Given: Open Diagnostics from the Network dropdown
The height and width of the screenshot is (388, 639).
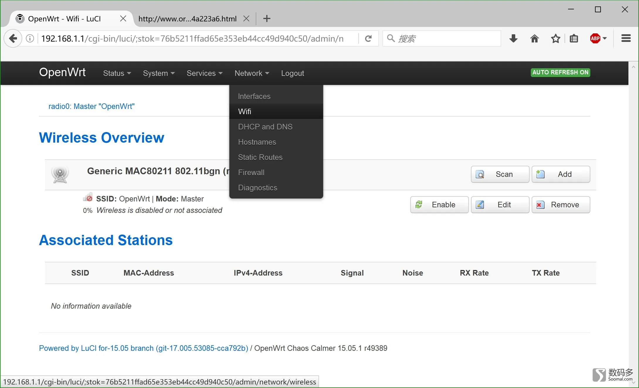Looking at the screenshot, I should tap(276, 188).
